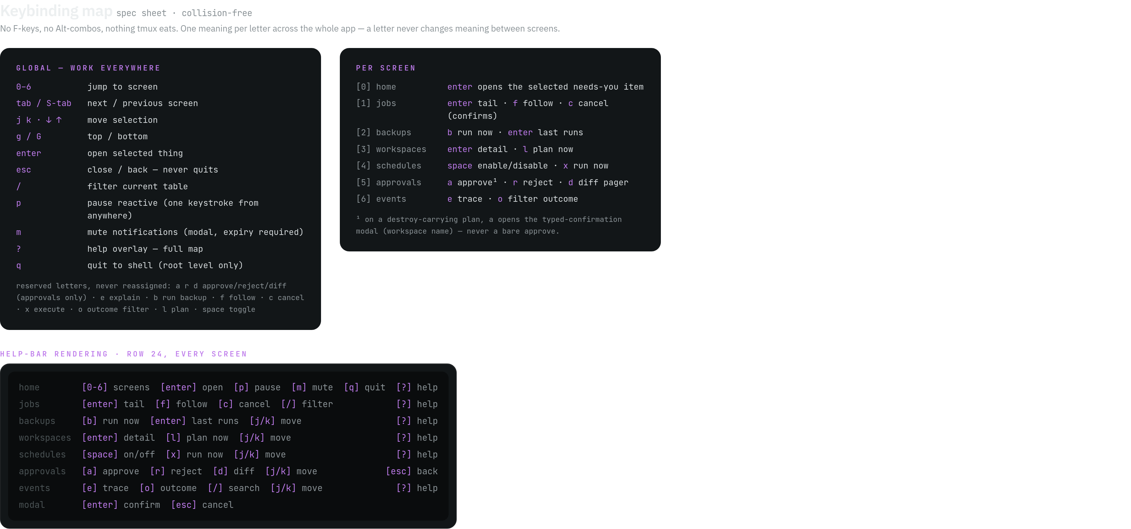The height and width of the screenshot is (529, 1131).
Task: Click '[enter] confirm' in modal help-bar row
Action: tap(121, 504)
